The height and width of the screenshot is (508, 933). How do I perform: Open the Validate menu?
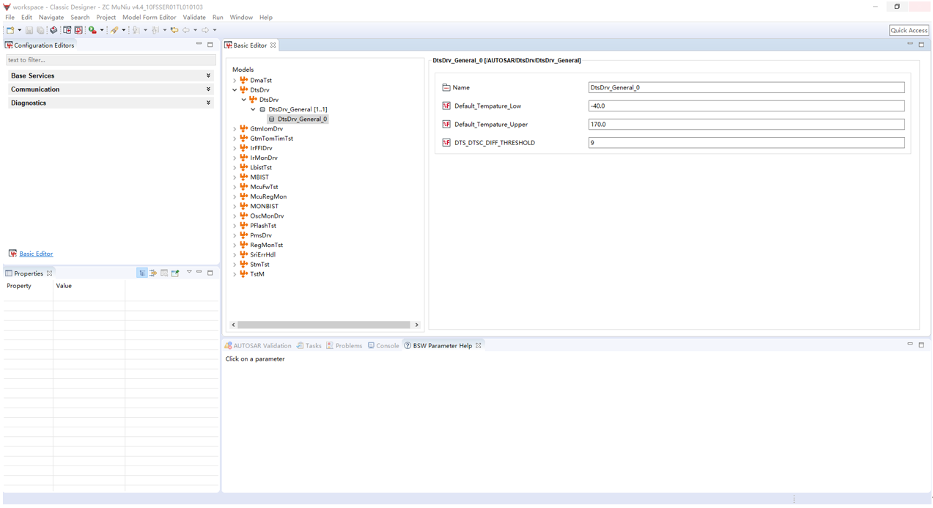194,17
